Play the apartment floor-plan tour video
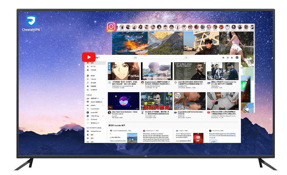Screen dimensions: 287x175 (x=223, y=101)
